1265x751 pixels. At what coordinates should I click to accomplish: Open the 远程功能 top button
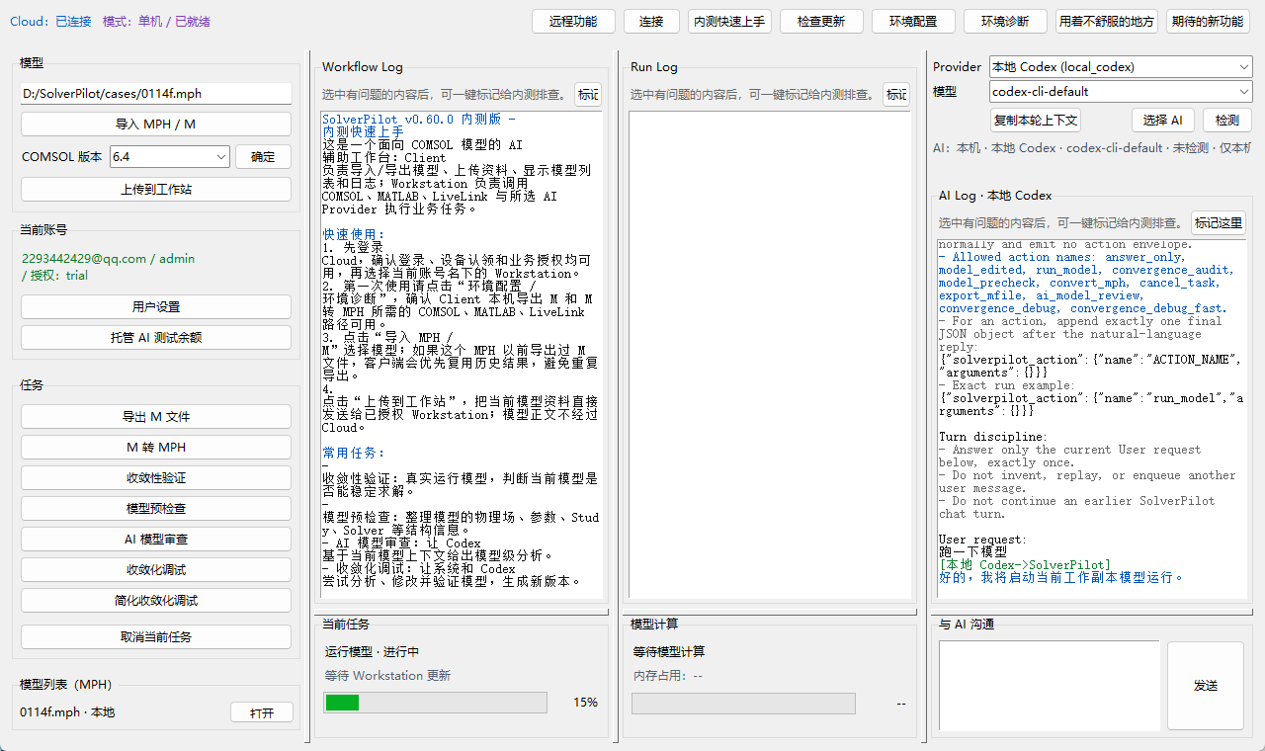(573, 22)
